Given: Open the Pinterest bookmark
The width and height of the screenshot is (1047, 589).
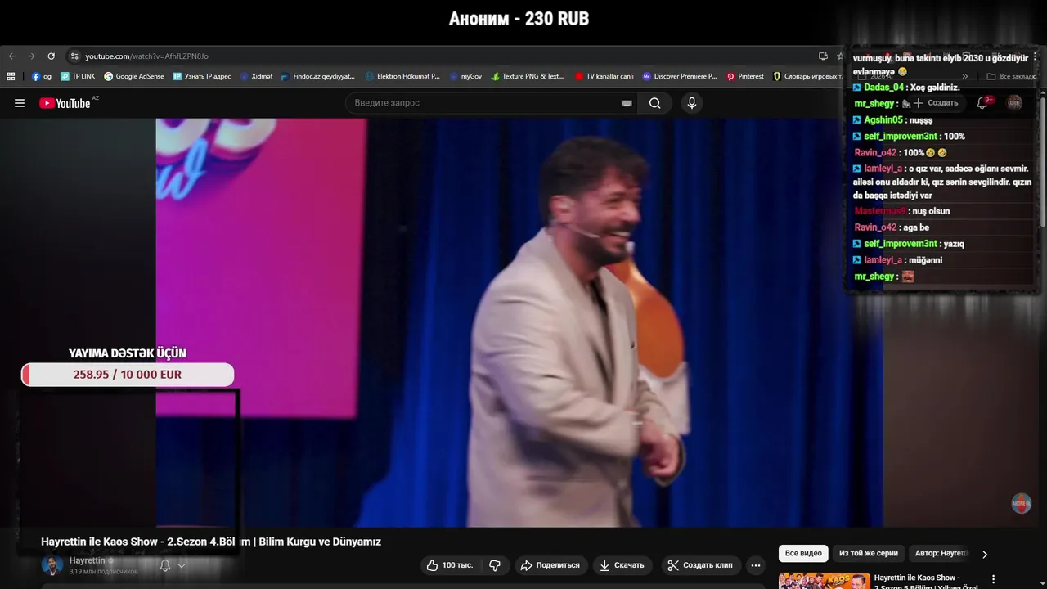Looking at the screenshot, I should [x=745, y=76].
